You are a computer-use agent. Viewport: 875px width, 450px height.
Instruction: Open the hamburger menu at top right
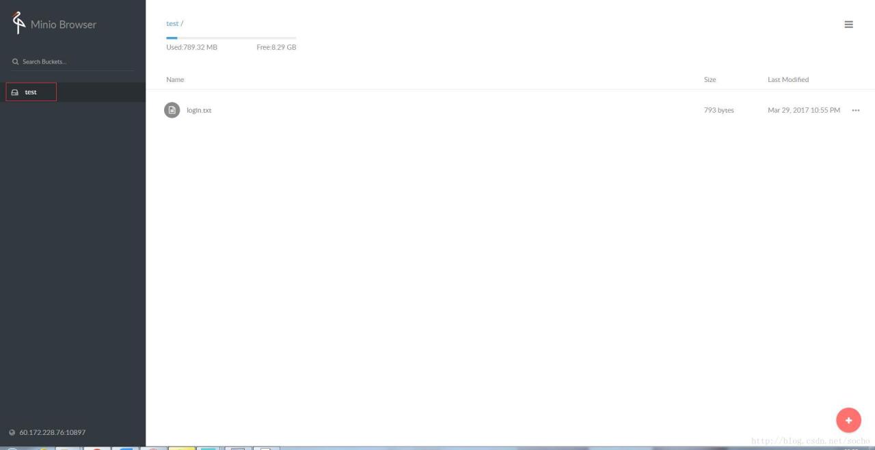click(x=848, y=25)
